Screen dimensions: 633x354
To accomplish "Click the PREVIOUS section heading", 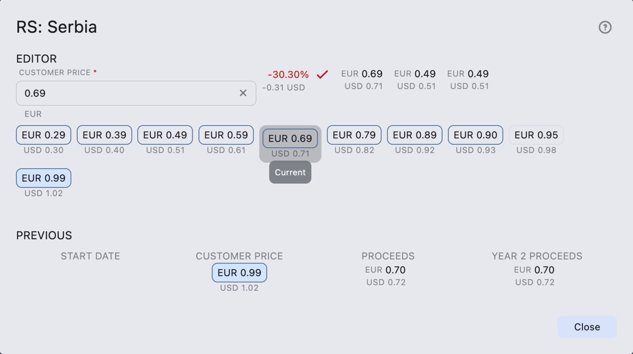I will pos(44,235).
